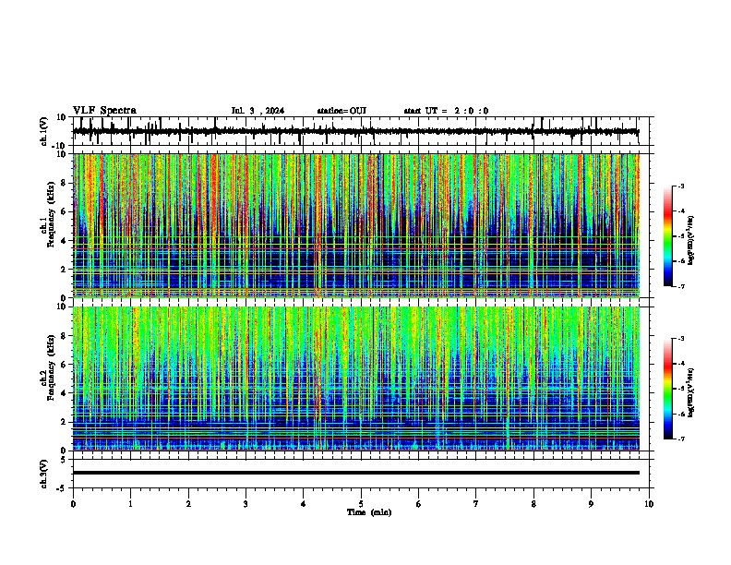Click the ch.1 colorbar log(PSD) units label

click(x=691, y=241)
